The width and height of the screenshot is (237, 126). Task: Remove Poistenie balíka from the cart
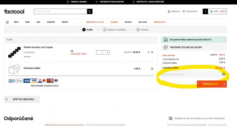pos(152,69)
